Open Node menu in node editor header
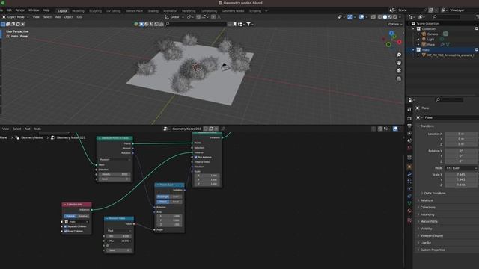479x269 pixels. click(x=37, y=129)
